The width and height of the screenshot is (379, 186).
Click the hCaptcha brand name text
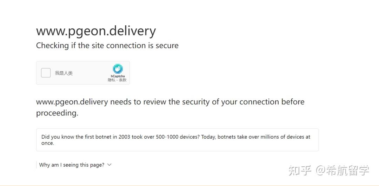pos(118,76)
